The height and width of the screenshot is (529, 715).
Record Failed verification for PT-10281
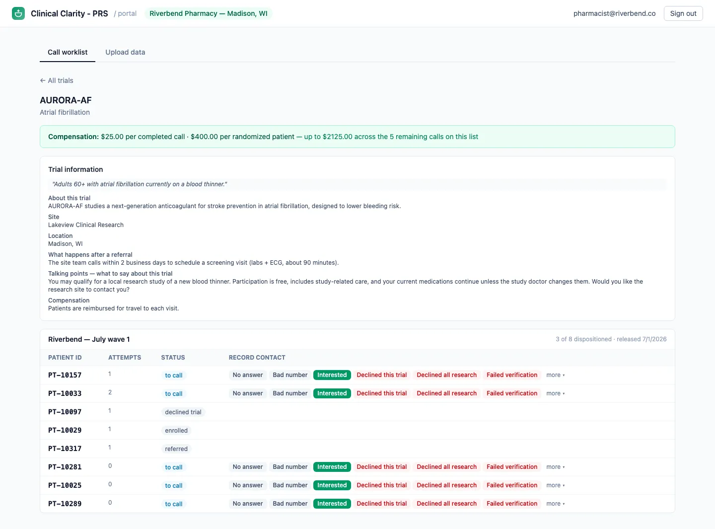click(512, 467)
